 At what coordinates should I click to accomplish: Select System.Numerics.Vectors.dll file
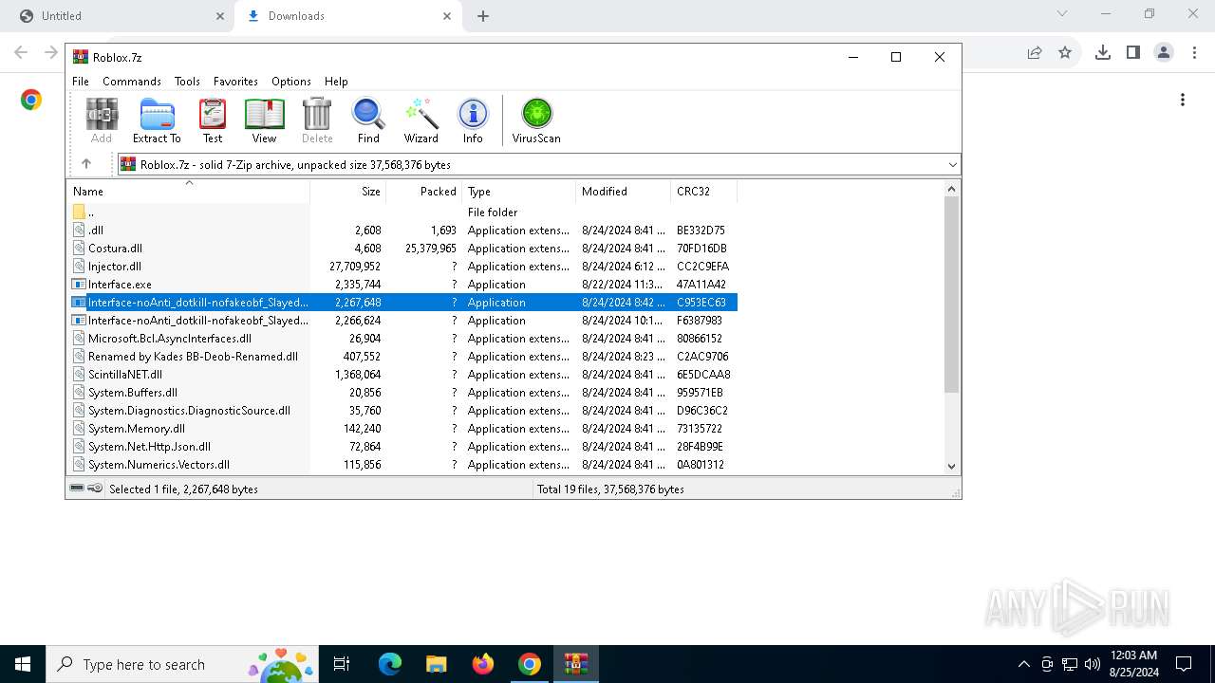point(402,465)
